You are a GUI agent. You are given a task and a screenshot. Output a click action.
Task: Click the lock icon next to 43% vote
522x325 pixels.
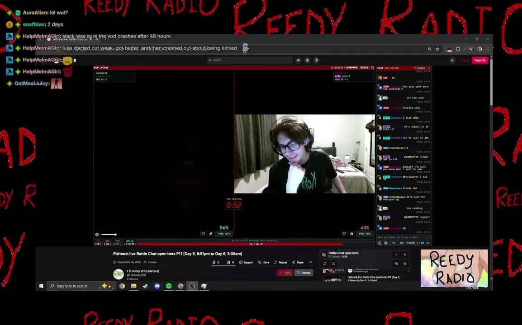[x=351, y=234]
